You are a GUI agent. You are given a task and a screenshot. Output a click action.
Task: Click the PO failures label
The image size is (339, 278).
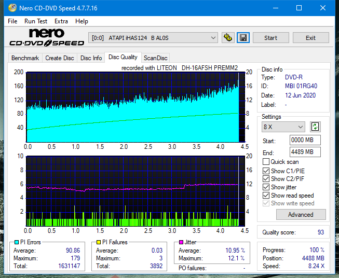193,268
